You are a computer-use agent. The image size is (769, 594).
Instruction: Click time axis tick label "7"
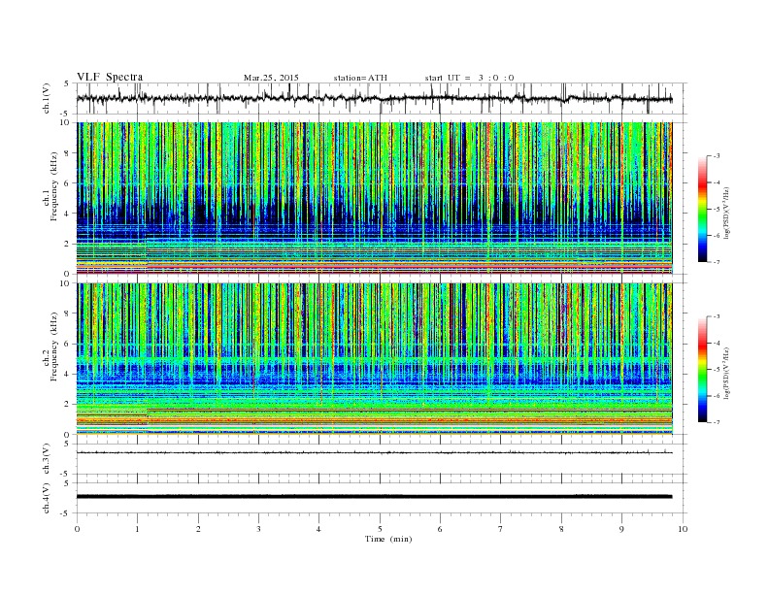(x=501, y=529)
